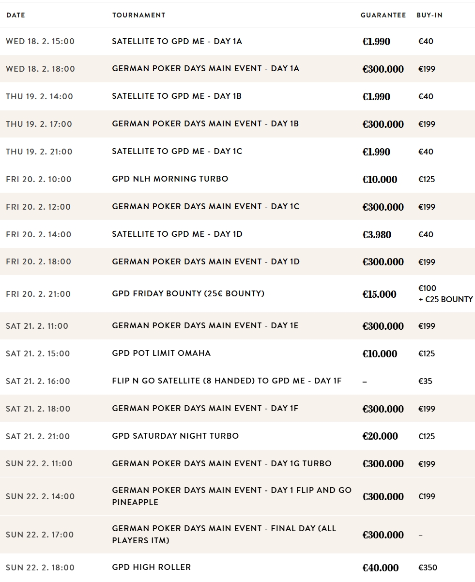Select Main Event Day 1G Turbo
Image resolution: width=475 pixels, height=582 pixels.
(221, 463)
